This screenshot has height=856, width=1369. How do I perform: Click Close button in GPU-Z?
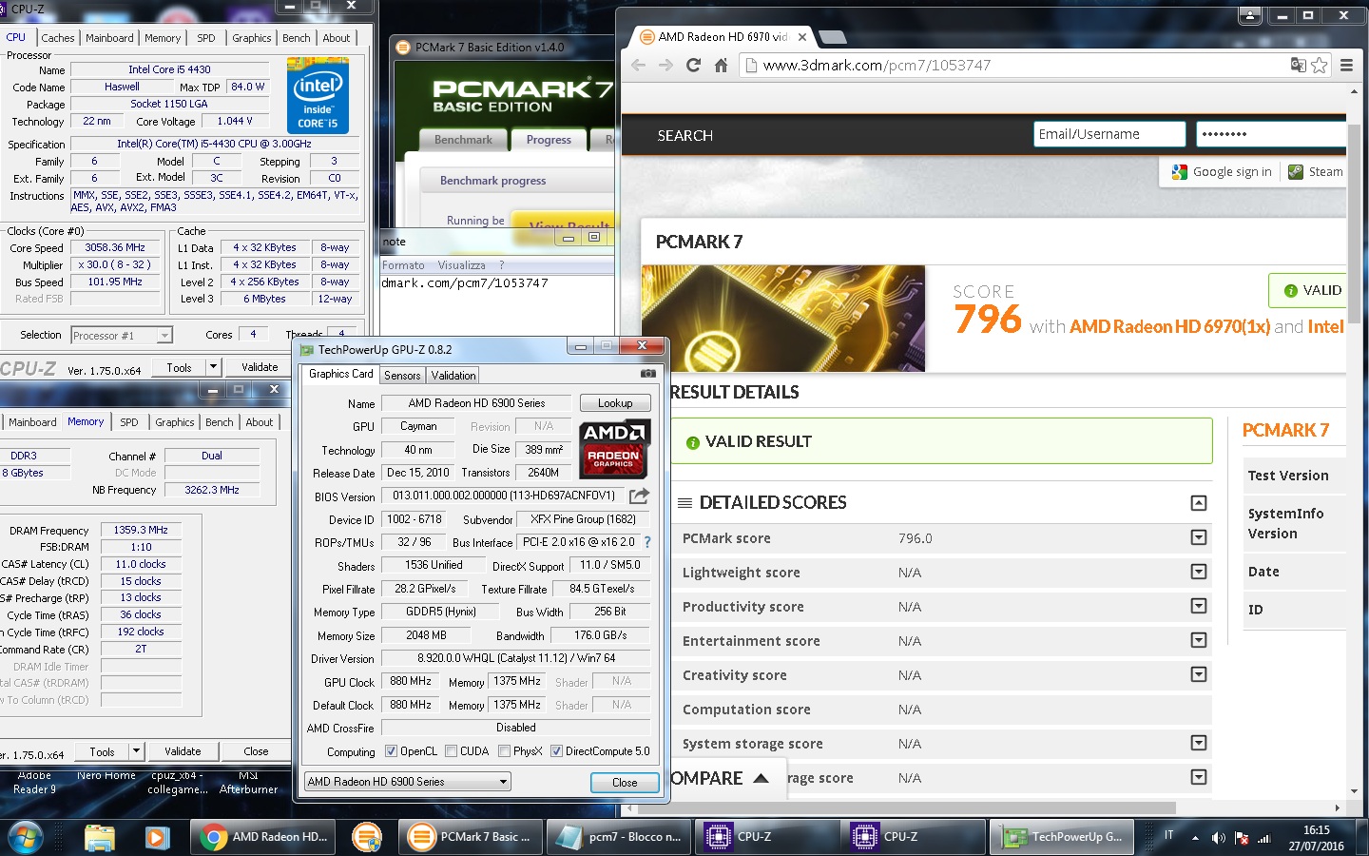[x=625, y=782]
